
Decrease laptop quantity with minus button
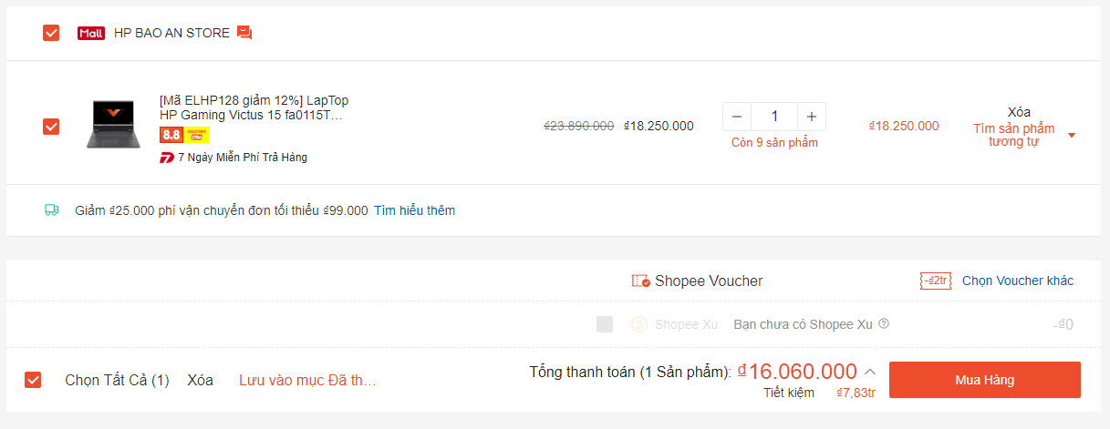[738, 117]
